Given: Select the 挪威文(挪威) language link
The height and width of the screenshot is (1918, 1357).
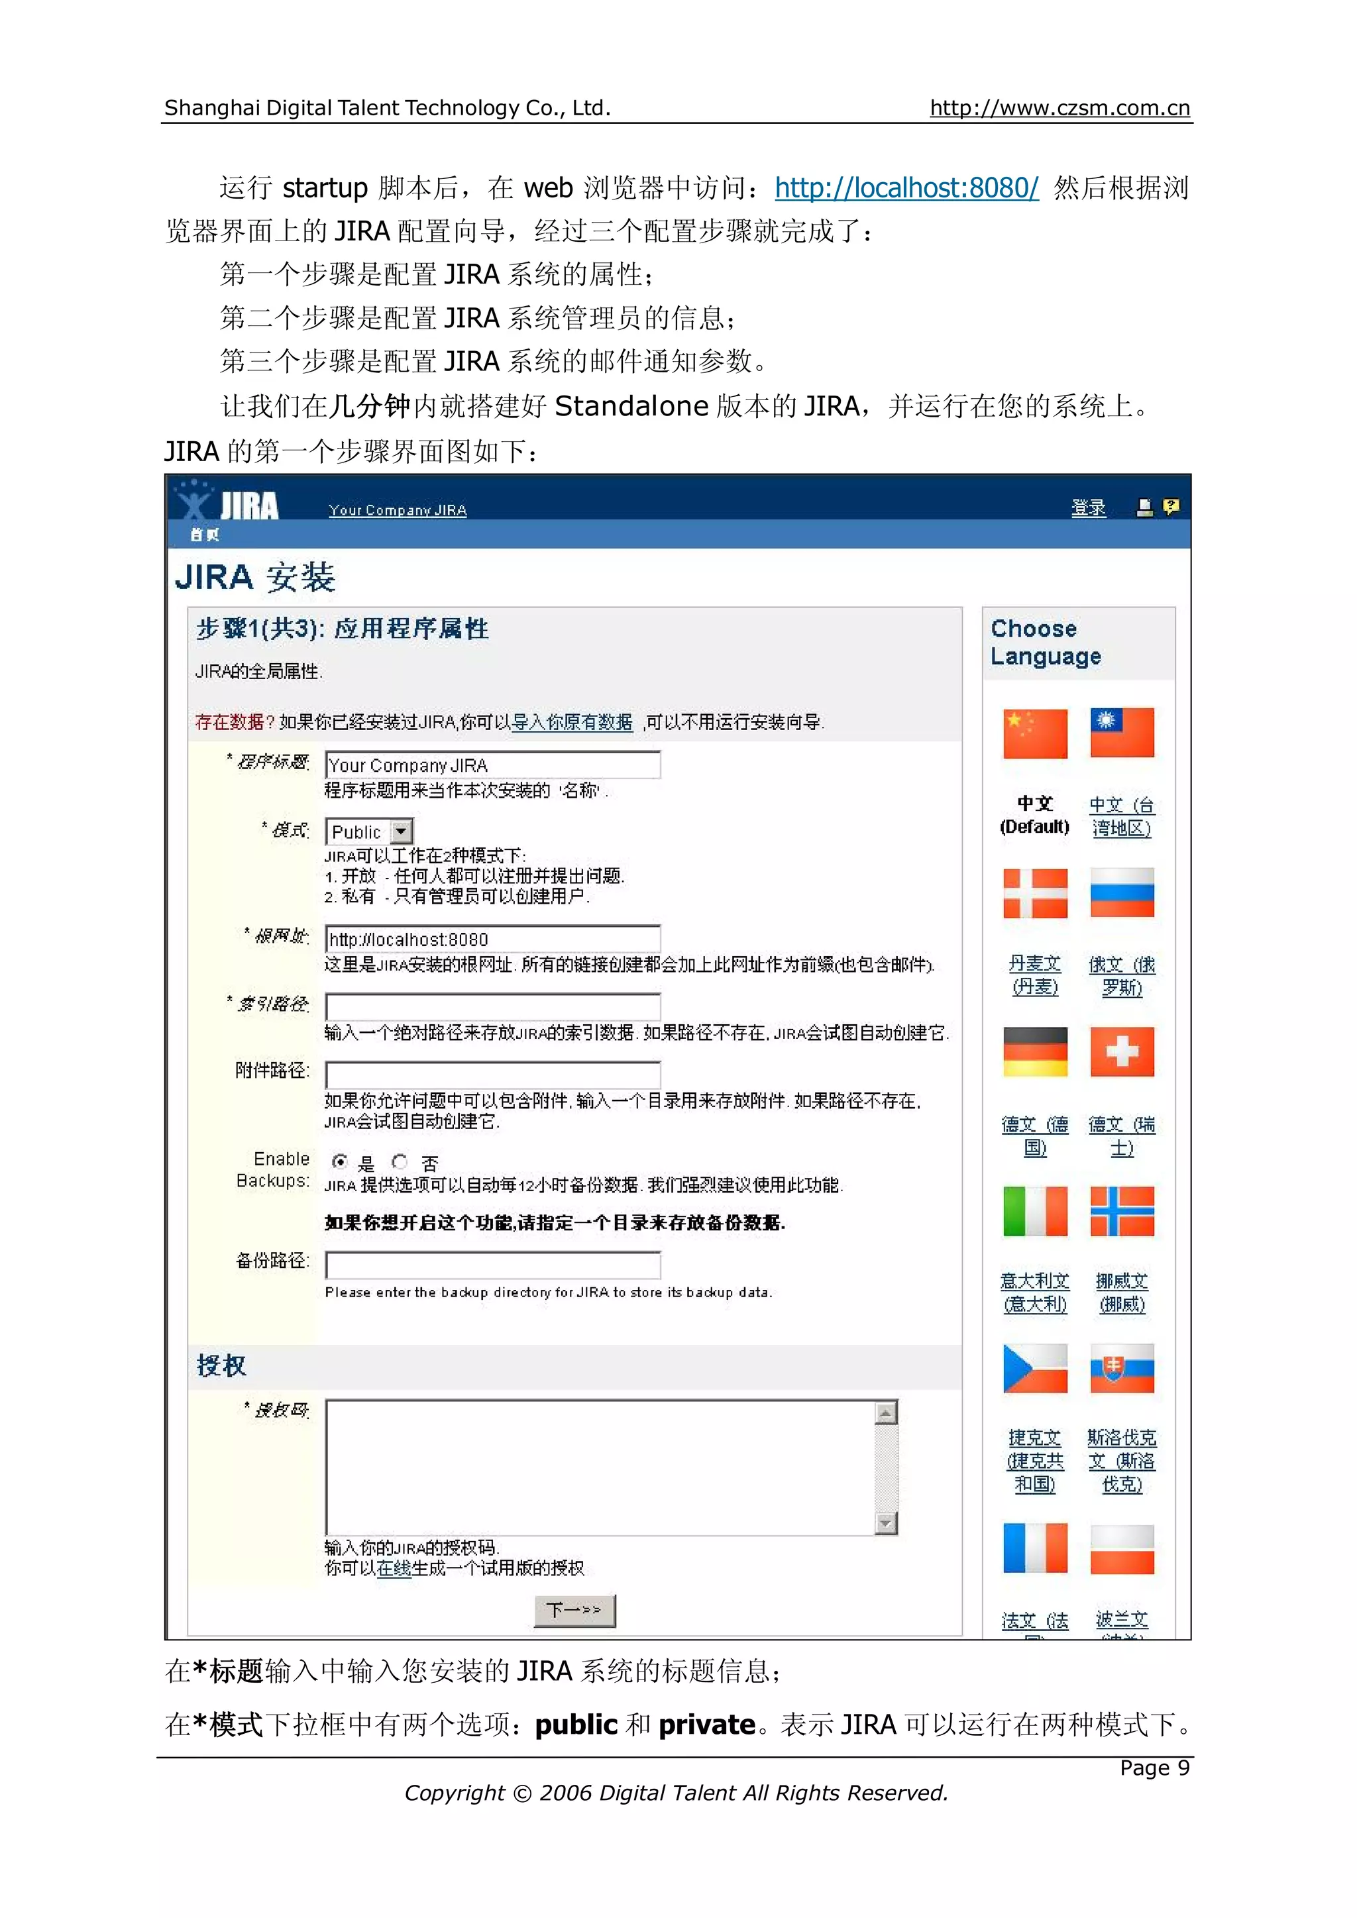Looking at the screenshot, I should (1122, 1293).
